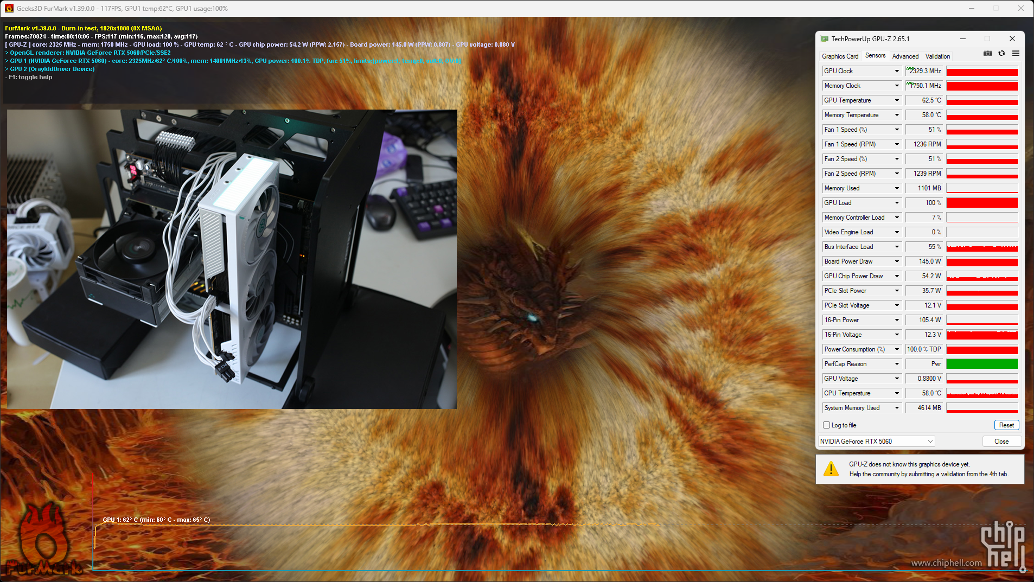
Task: Open the Fan 2 Speed (RPM) dropdown
Action: click(x=897, y=174)
